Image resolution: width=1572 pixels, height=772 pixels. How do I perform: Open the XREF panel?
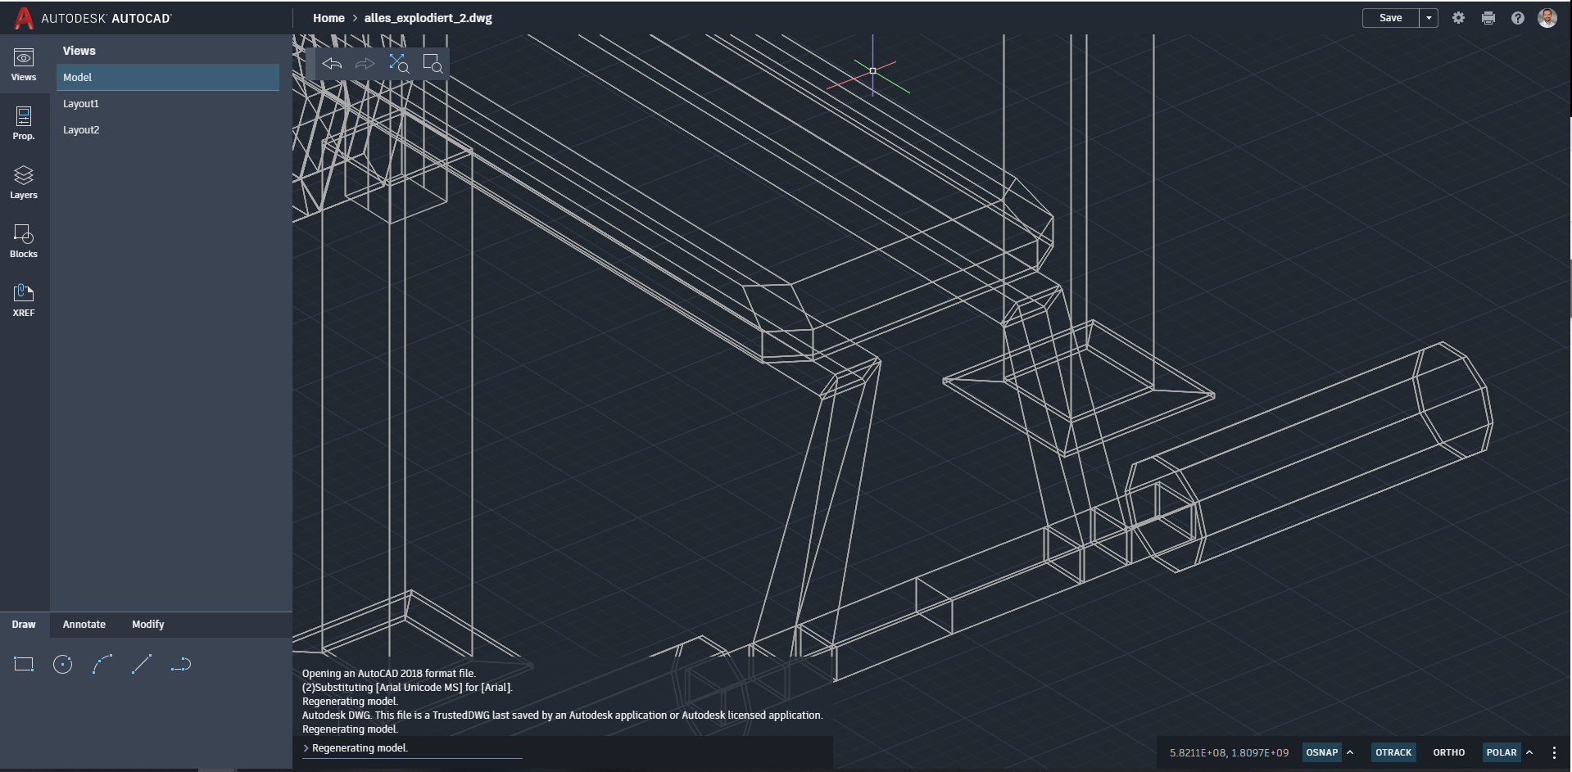24,300
